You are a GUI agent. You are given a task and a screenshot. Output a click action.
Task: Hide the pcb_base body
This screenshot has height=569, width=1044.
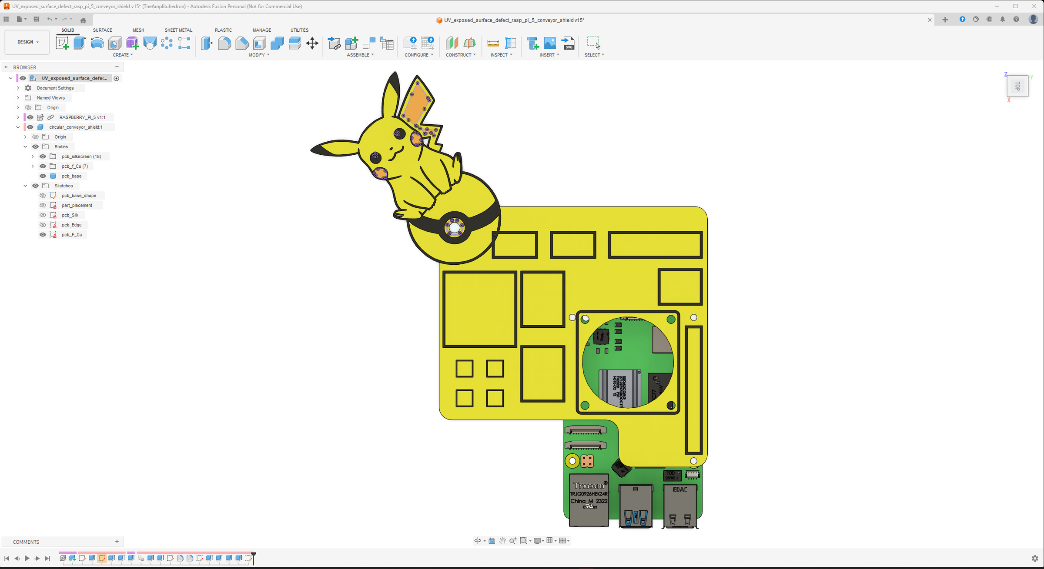click(x=43, y=176)
